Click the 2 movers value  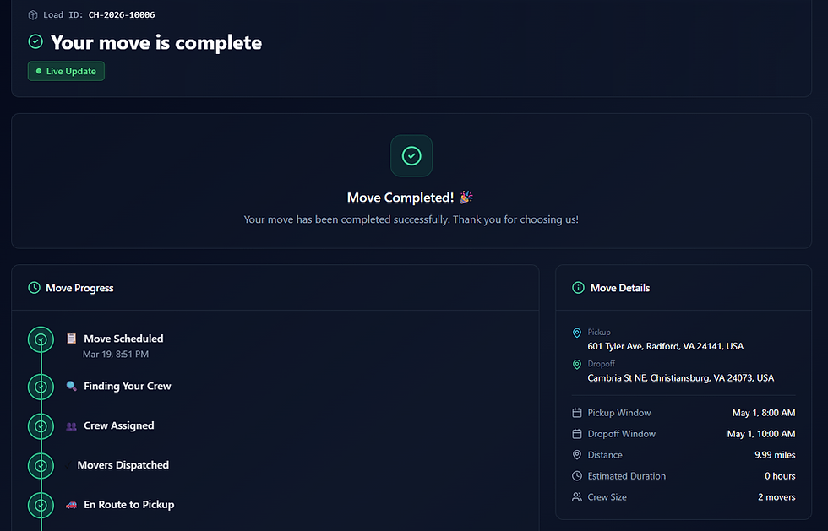point(776,497)
